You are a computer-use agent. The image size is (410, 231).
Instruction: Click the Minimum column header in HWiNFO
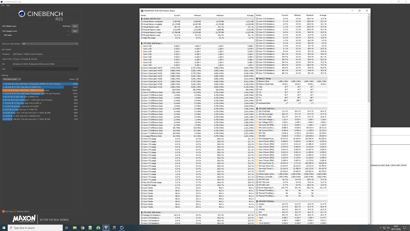click(192, 15)
